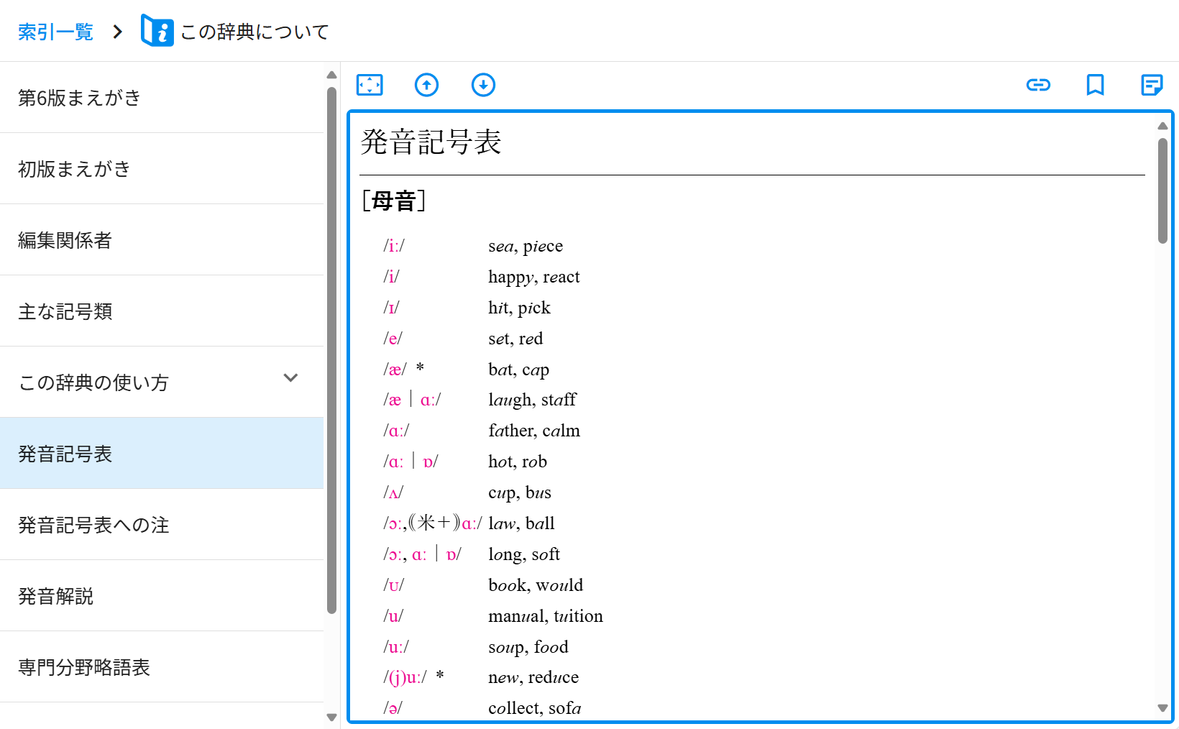Open 第6版まえがき in the sidebar
Viewport: 1179px width, 729px height.
pos(162,97)
